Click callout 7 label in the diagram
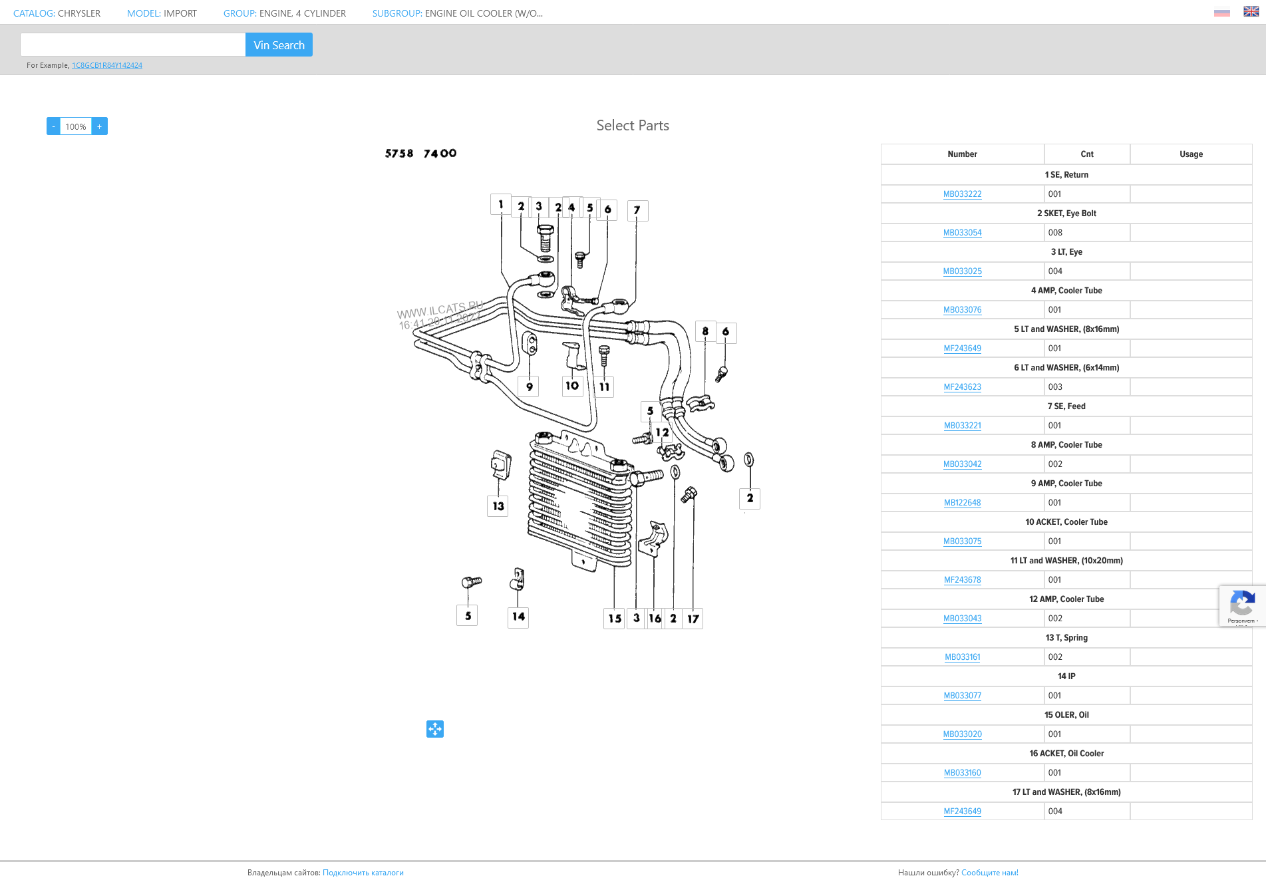Screen dimensions: 1266x884 637,211
